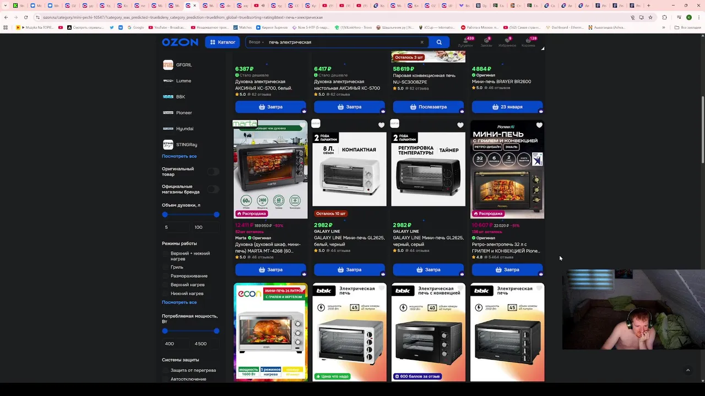Image resolution: width=705 pixels, height=396 pixels.
Task: Click the Объем духовки maximum slider handle
Action: coord(216,215)
